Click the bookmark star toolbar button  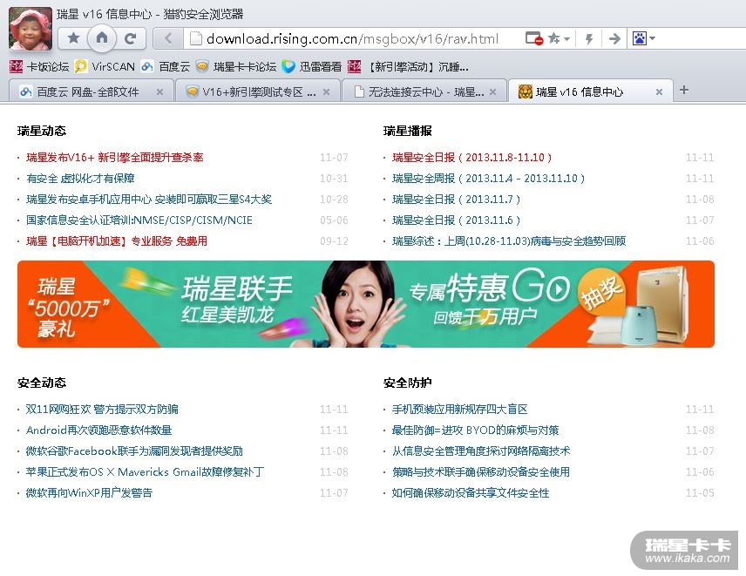click(x=73, y=38)
